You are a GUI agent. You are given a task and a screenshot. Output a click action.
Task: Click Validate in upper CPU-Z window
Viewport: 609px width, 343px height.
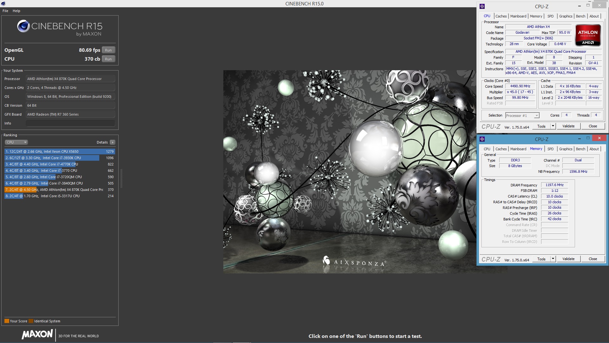[x=568, y=126]
